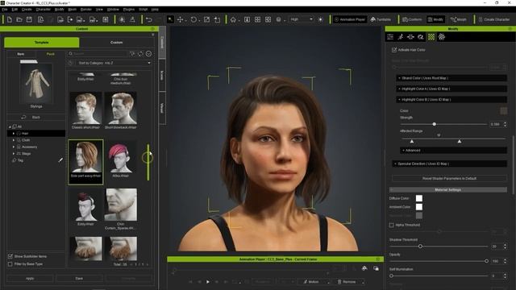Viewport: 516px width, 290px height.
Task: Open the Render menu
Action: click(x=86, y=10)
